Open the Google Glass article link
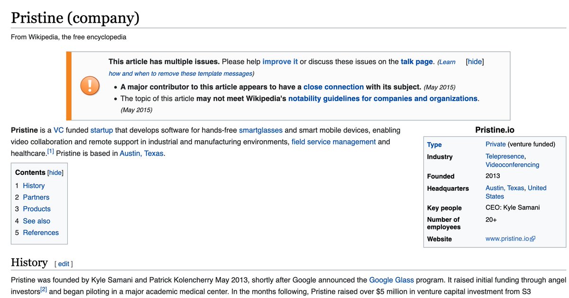Image resolution: width=569 pixels, height=298 pixels. pyautogui.click(x=391, y=280)
